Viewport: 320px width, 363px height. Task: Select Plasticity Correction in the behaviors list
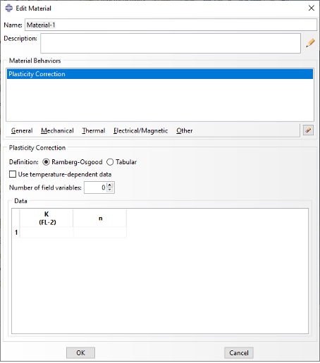click(160, 74)
